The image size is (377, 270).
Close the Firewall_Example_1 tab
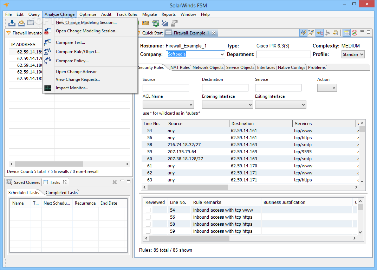[x=214, y=33]
